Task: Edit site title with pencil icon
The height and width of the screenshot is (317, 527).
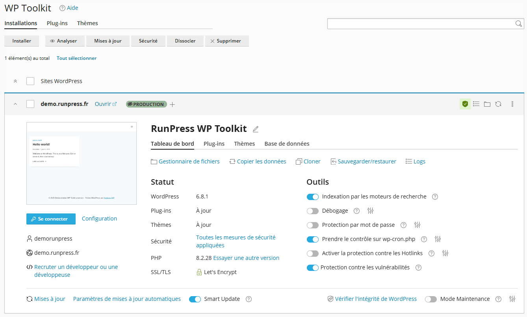Action: tap(256, 129)
